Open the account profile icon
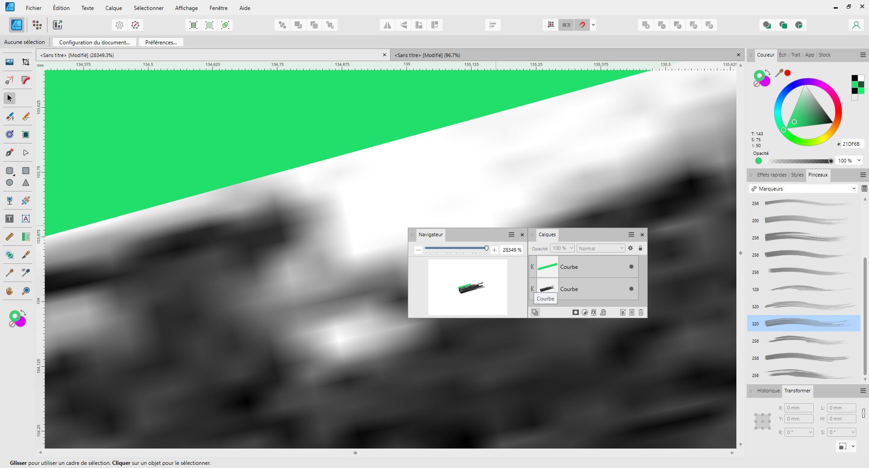The width and height of the screenshot is (869, 468). pos(856,25)
